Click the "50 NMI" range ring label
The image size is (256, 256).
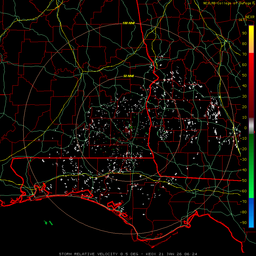(129, 76)
